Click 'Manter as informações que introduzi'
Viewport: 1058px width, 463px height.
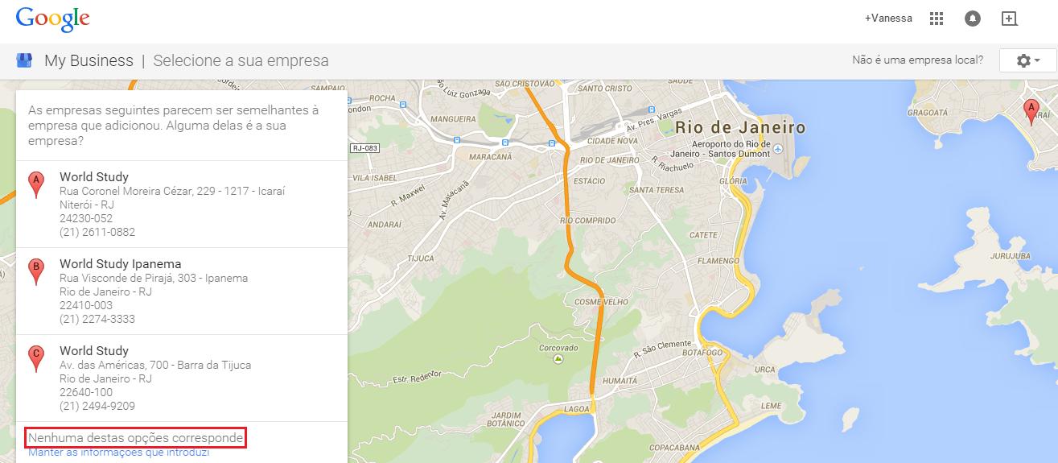tap(118, 453)
